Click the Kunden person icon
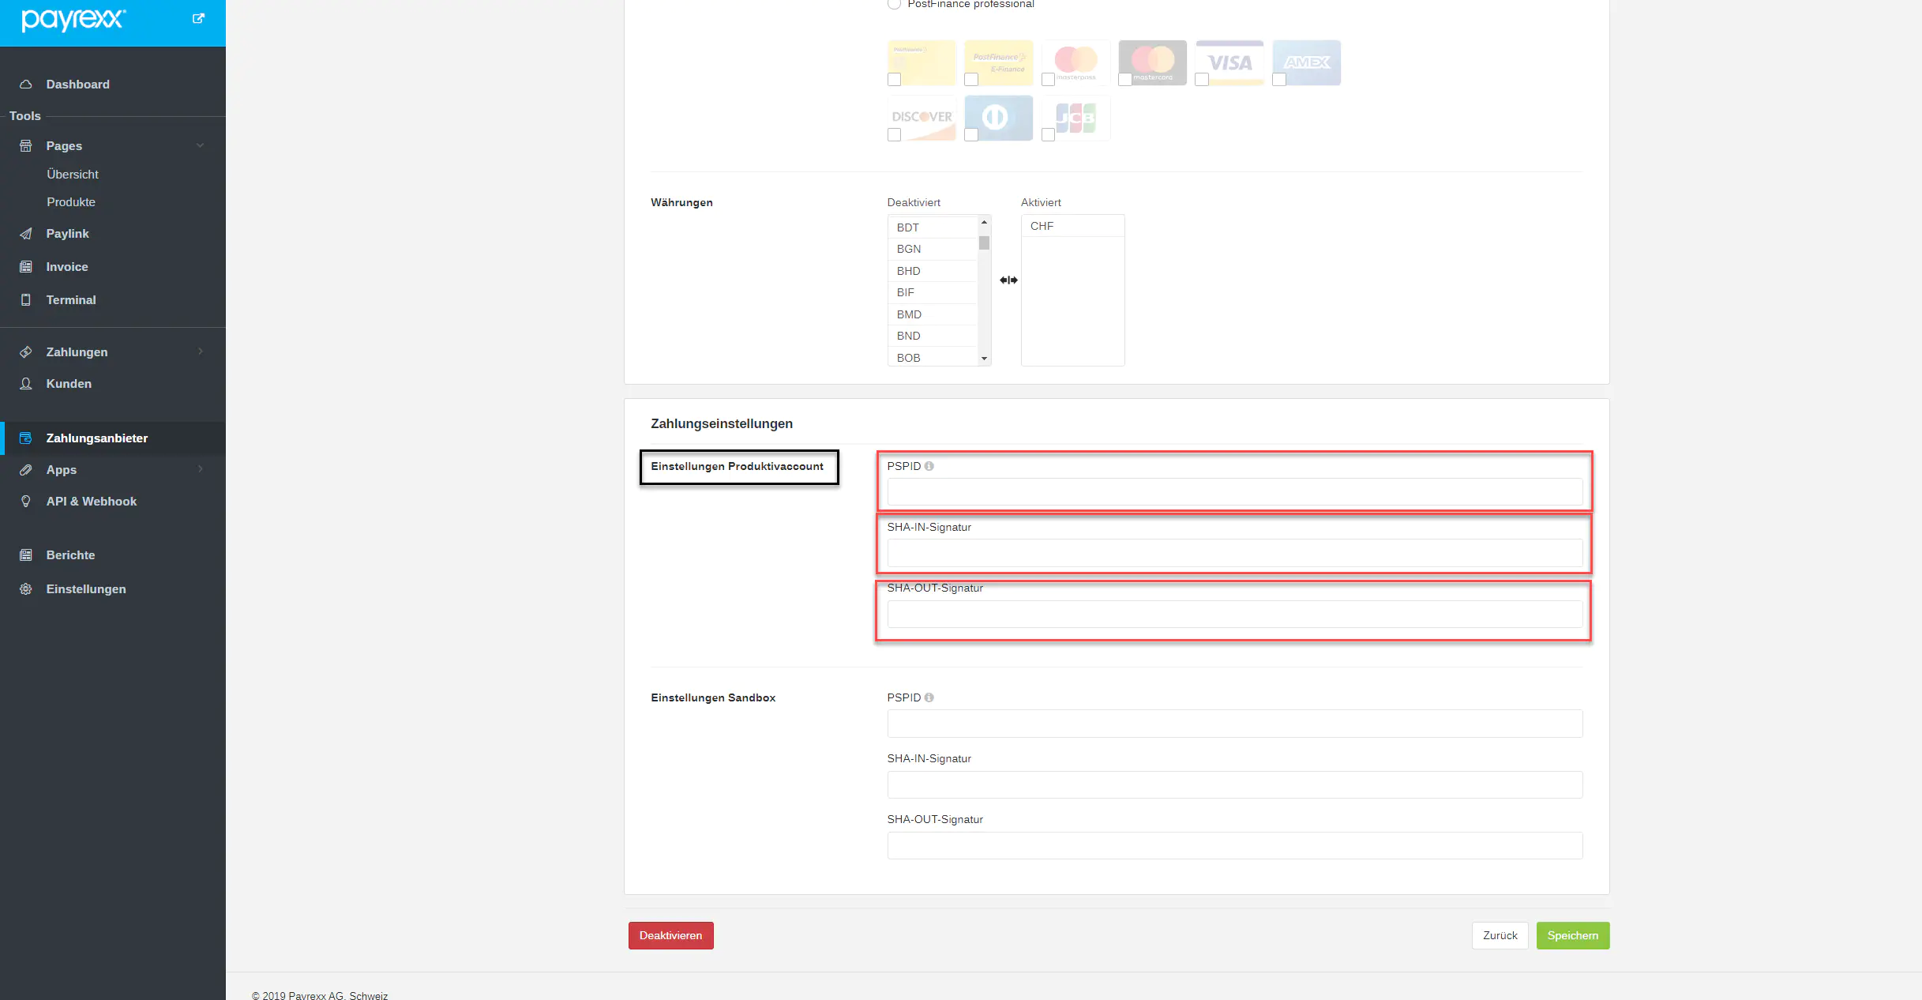Screen dimensions: 1922x1000 coord(26,384)
